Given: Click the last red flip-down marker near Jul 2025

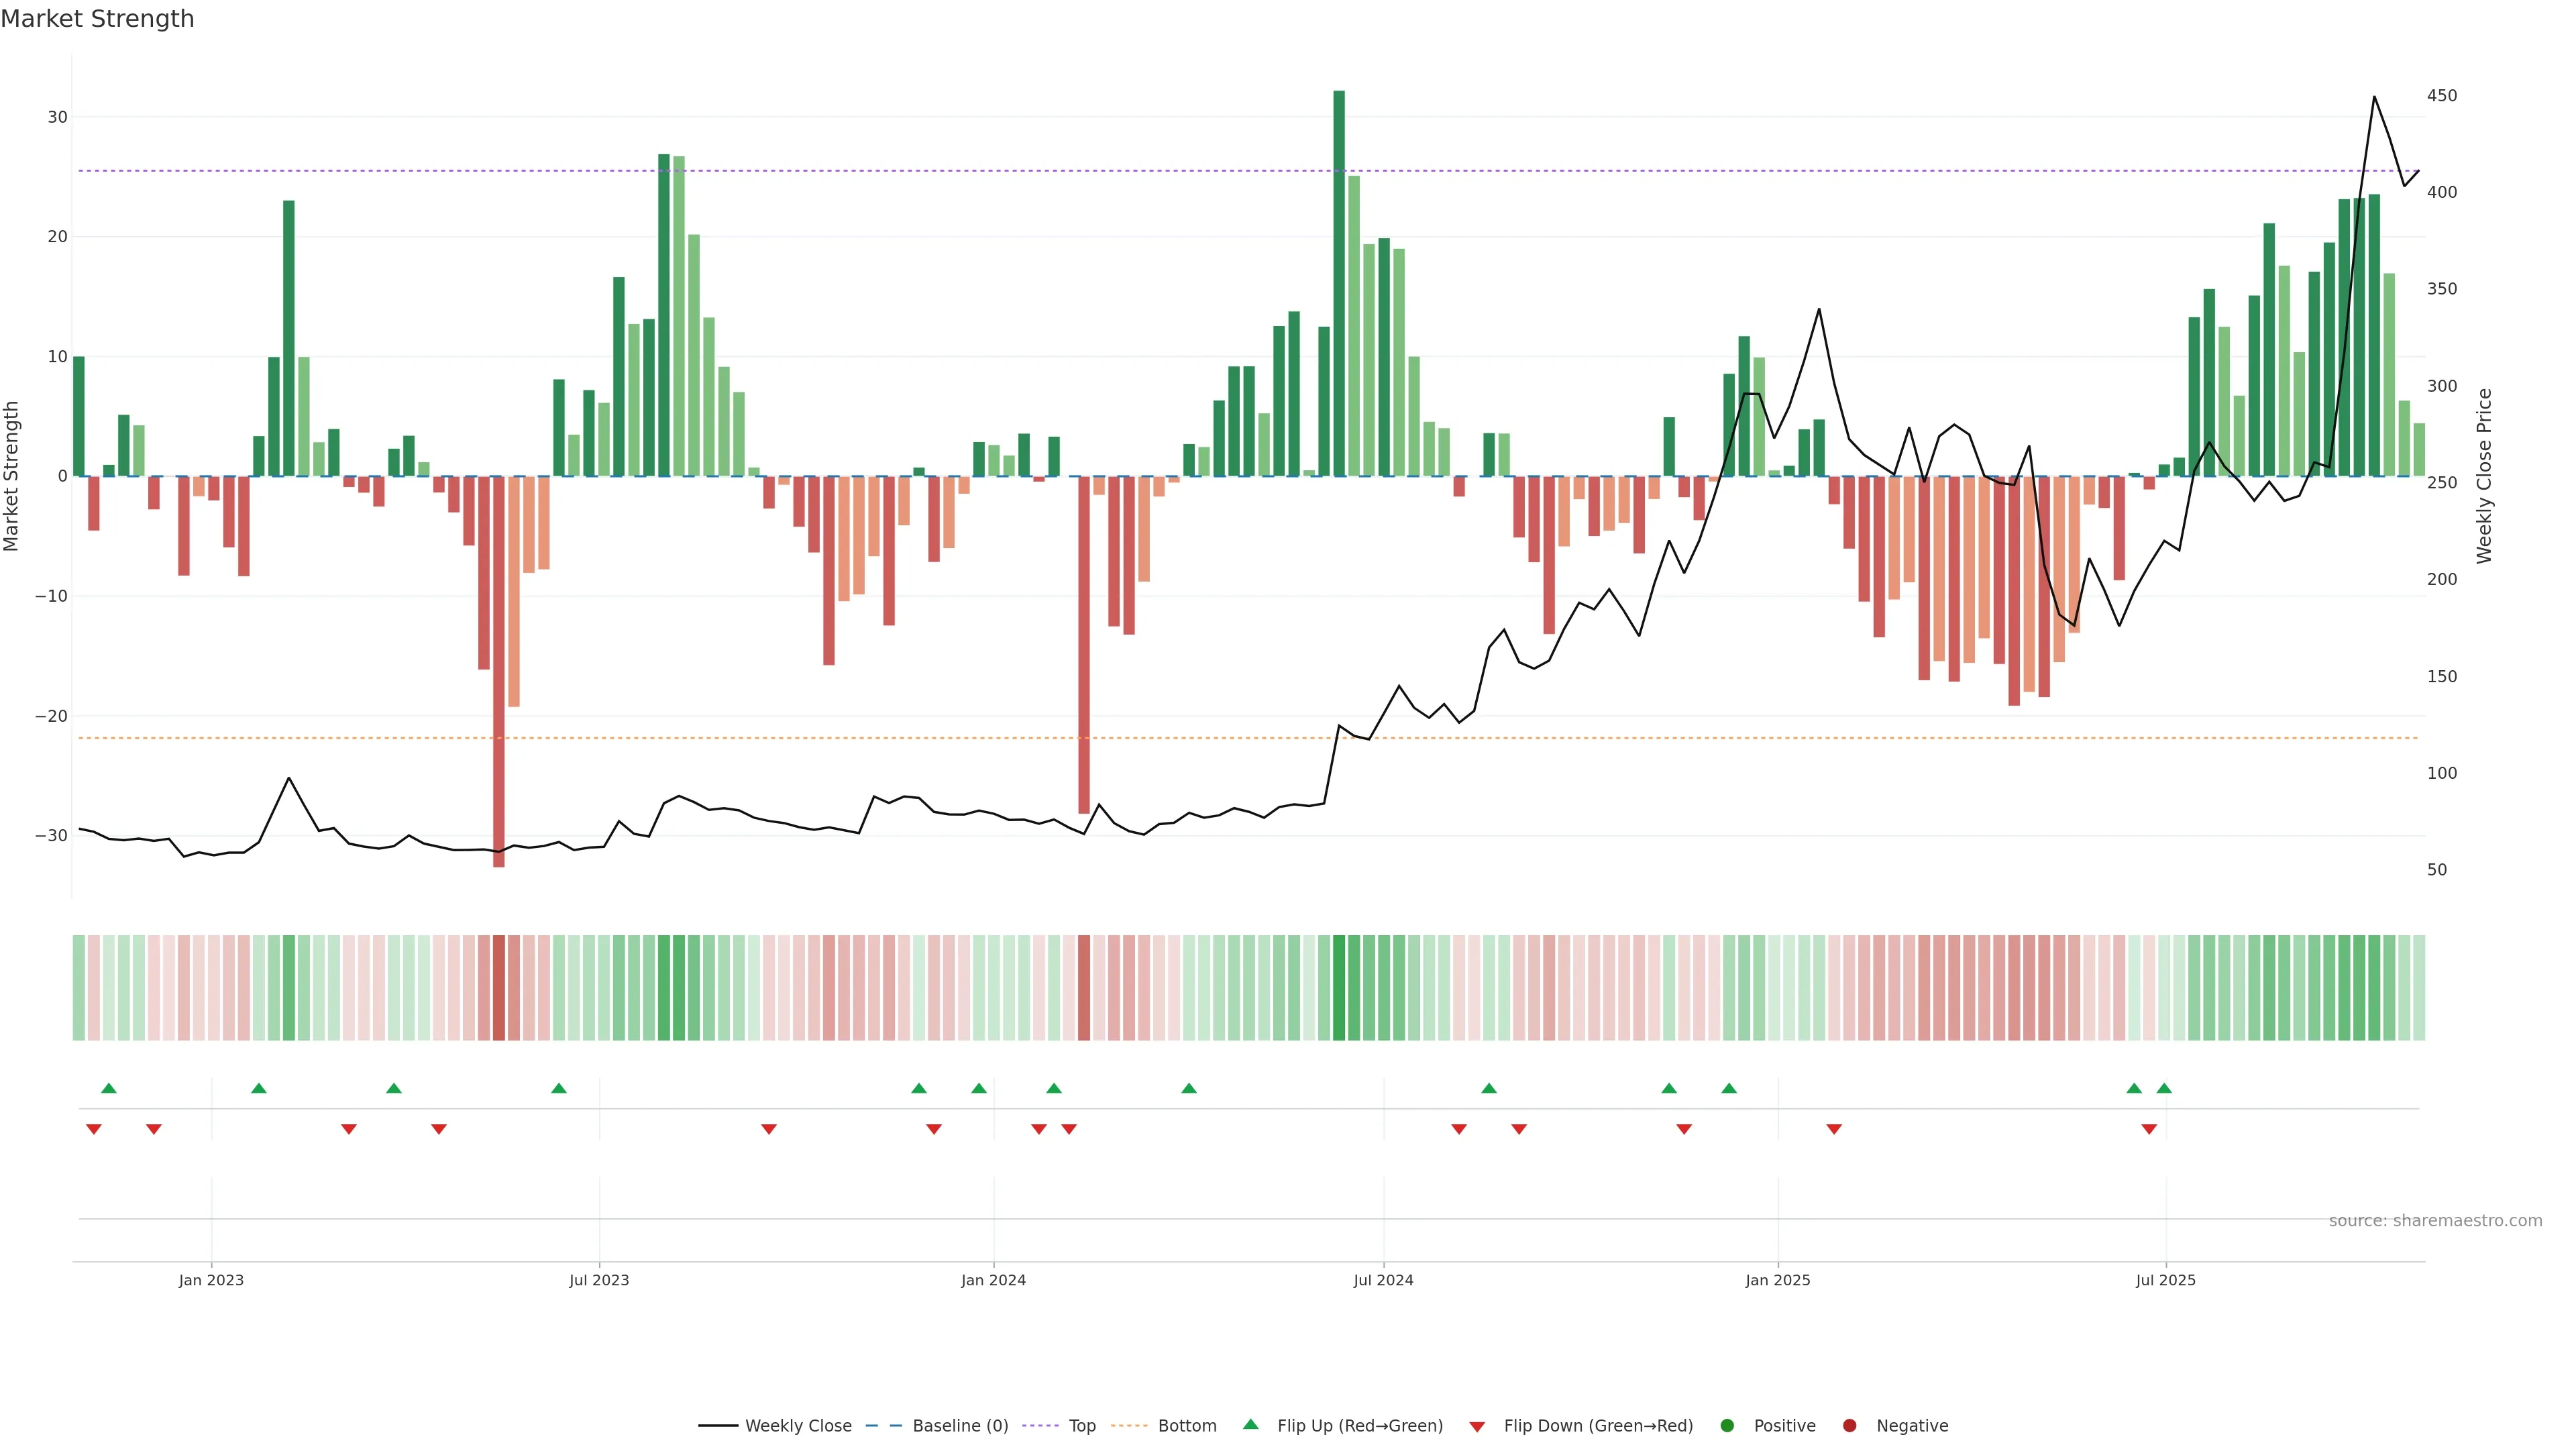Looking at the screenshot, I should click(2149, 1129).
